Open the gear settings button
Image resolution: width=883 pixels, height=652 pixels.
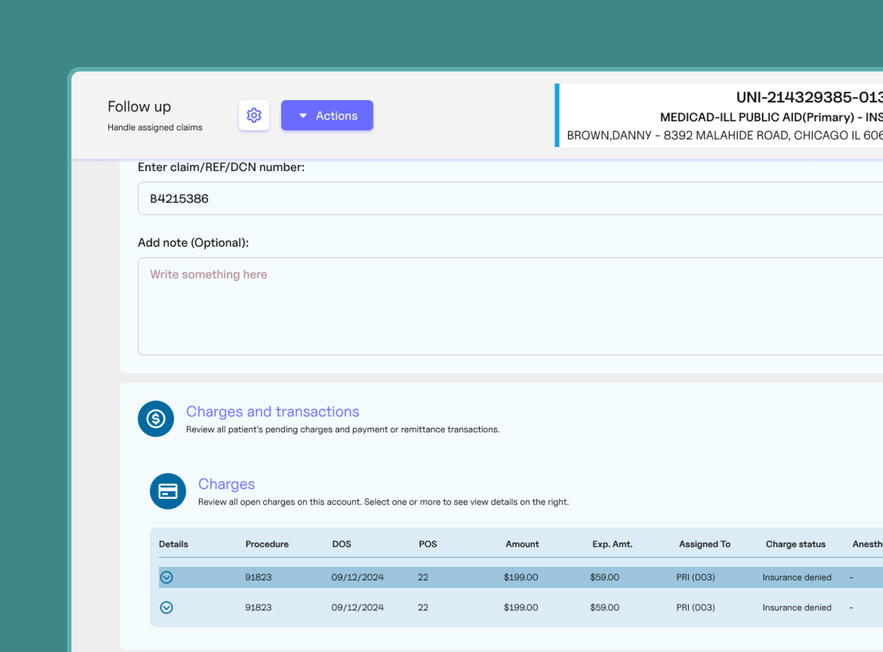254,115
